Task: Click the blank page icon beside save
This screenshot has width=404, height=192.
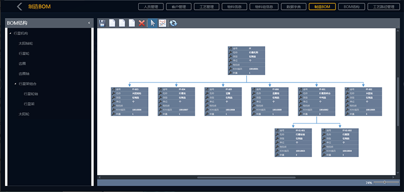Action: 112,23
